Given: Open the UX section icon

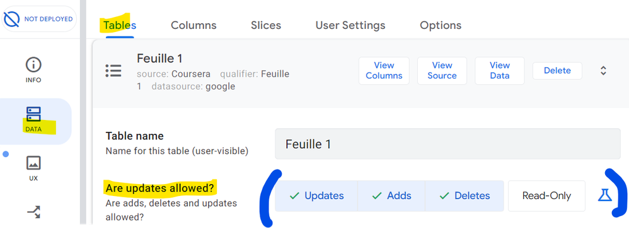Looking at the screenshot, I should (x=33, y=163).
